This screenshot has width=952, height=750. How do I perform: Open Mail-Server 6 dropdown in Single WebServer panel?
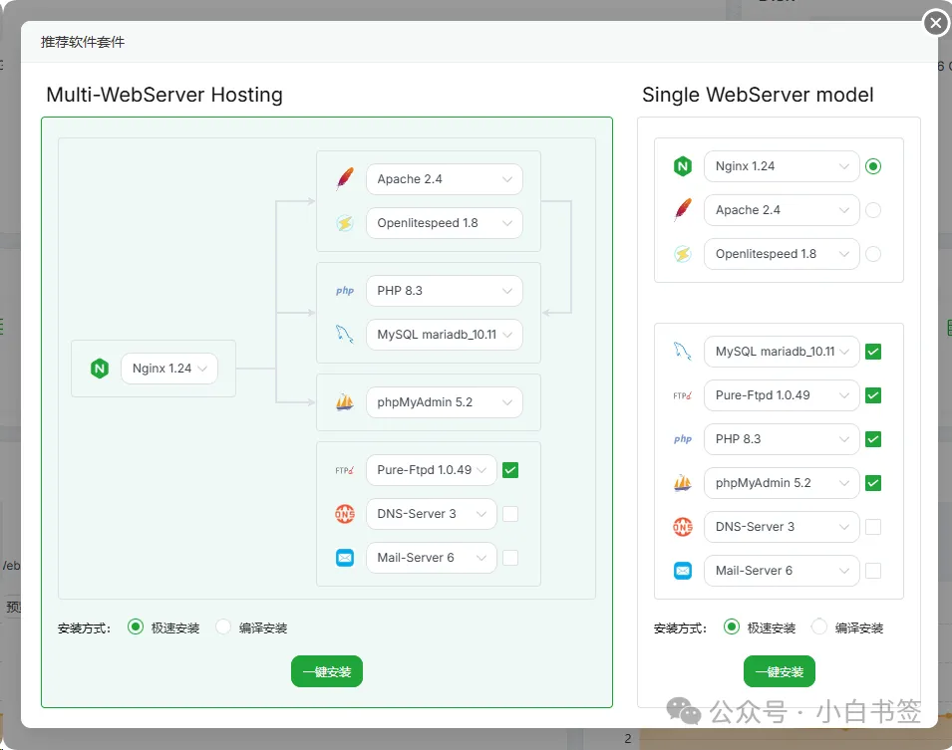pos(782,571)
